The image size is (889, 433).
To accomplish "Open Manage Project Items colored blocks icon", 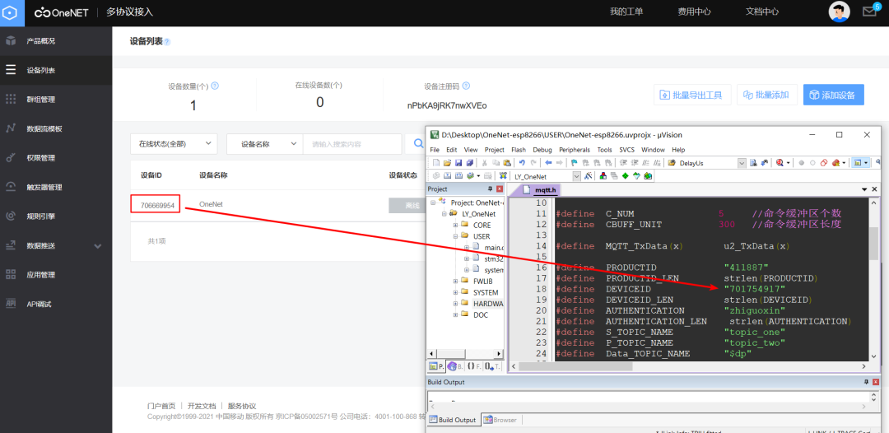I will tap(603, 176).
